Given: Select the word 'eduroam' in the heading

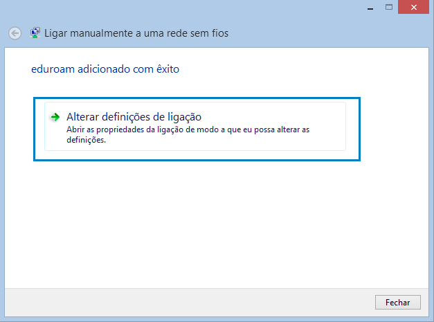Looking at the screenshot, I should tap(53, 69).
